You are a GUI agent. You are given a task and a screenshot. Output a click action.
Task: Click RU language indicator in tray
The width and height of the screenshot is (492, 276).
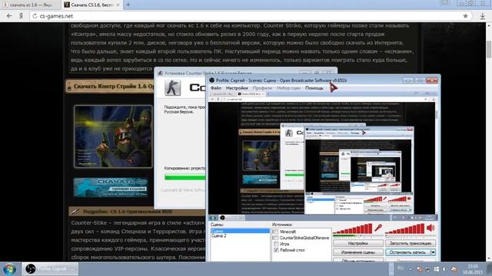click(x=401, y=268)
